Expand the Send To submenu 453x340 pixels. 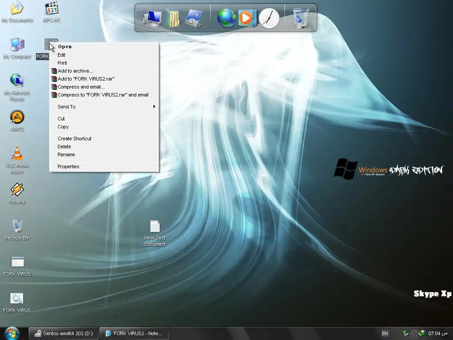click(x=104, y=107)
